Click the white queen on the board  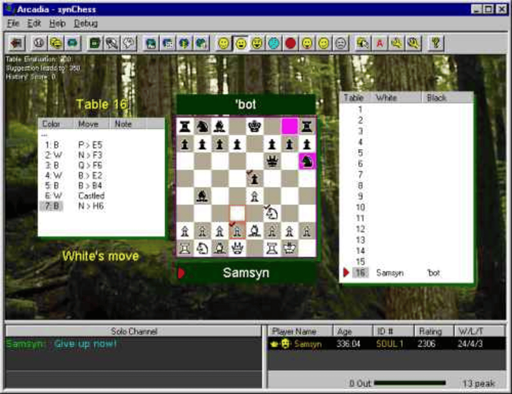pyautogui.click(x=237, y=249)
